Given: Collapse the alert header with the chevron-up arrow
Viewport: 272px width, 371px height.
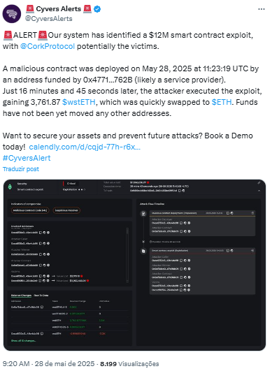Looking at the screenshot, I should click(x=259, y=191).
